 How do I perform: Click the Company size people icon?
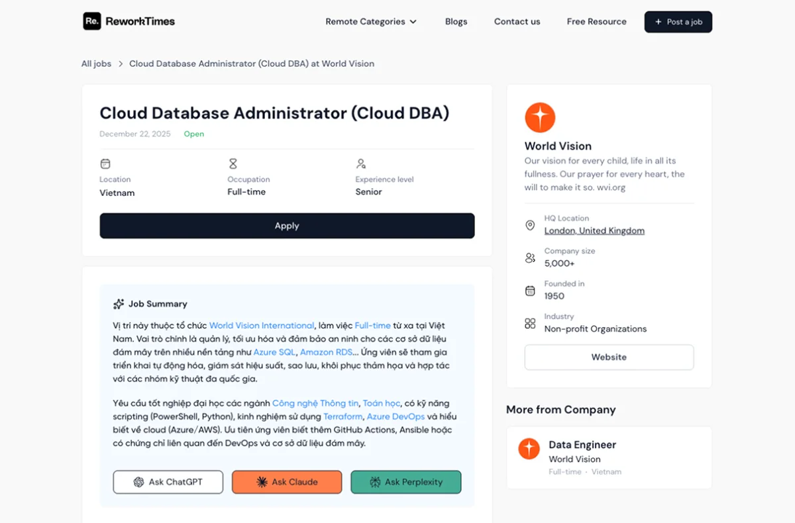(530, 258)
